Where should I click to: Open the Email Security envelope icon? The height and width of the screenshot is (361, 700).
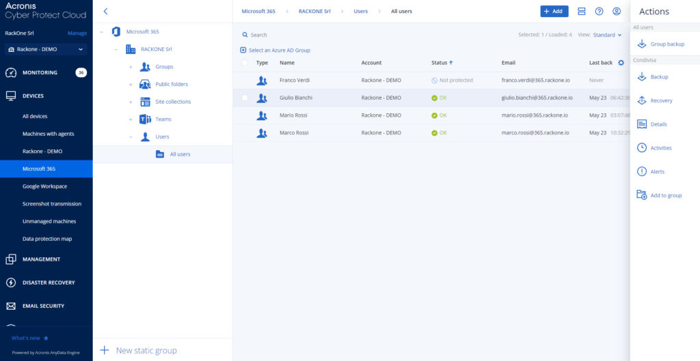pos(11,306)
